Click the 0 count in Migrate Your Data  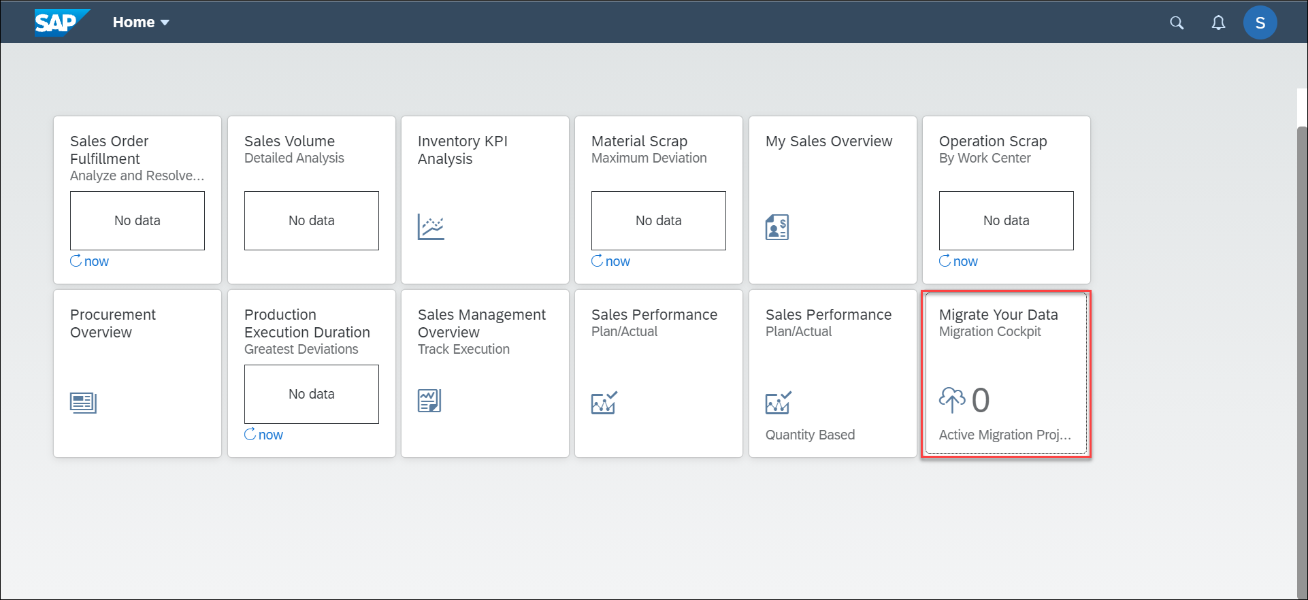pos(981,400)
